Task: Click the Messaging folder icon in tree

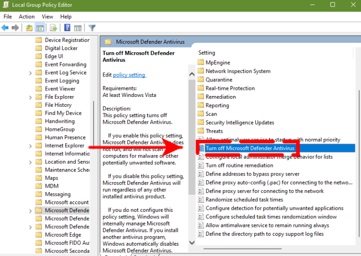Action: [39, 194]
